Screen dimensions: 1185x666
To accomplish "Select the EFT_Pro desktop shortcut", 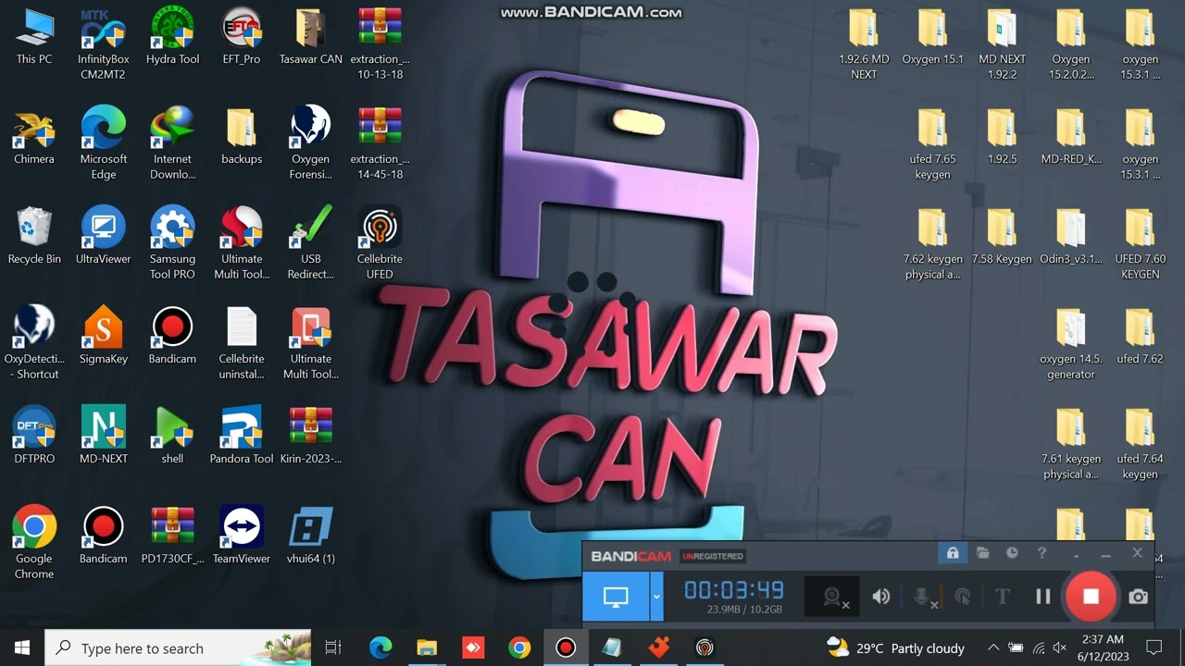I will point(242,37).
